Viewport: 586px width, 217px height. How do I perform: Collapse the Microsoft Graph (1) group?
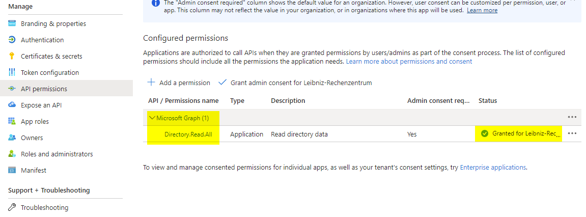(x=152, y=118)
